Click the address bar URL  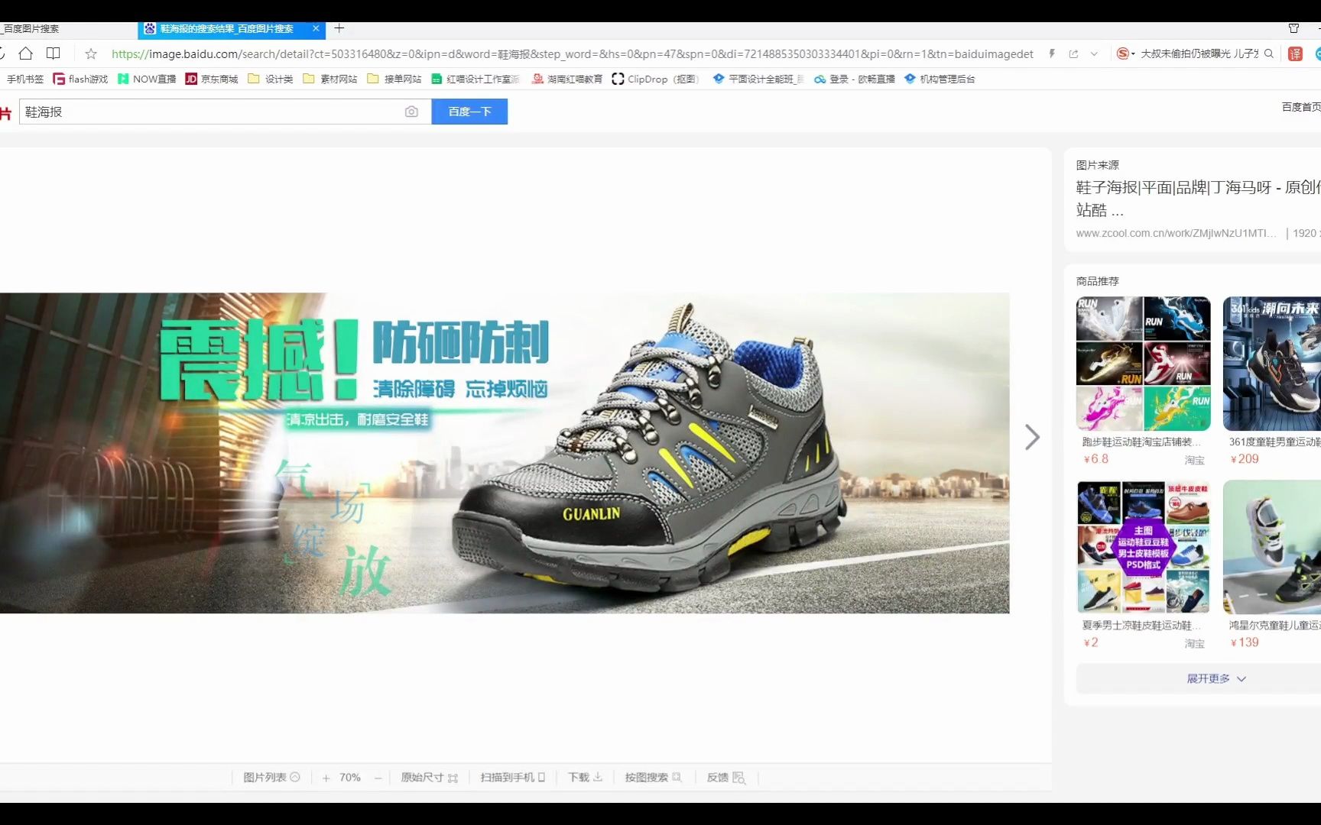[x=572, y=53]
